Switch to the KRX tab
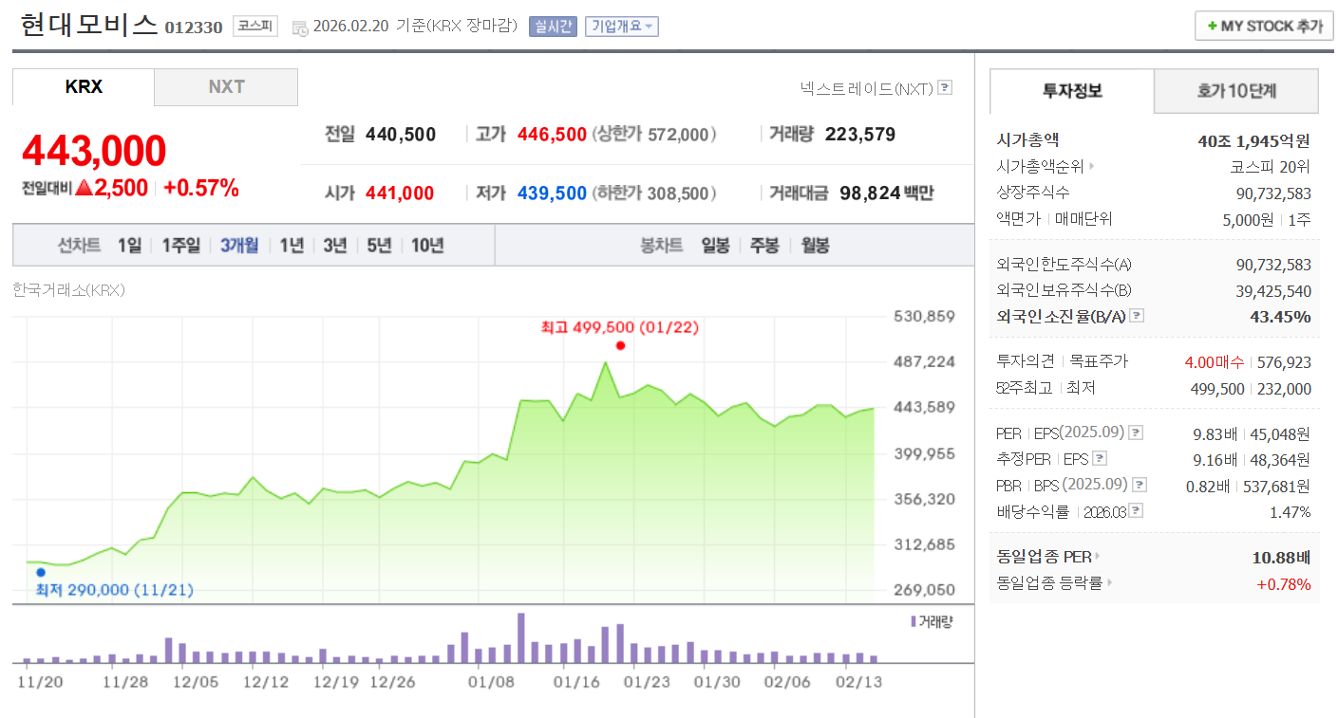1338x718 pixels. 84,87
